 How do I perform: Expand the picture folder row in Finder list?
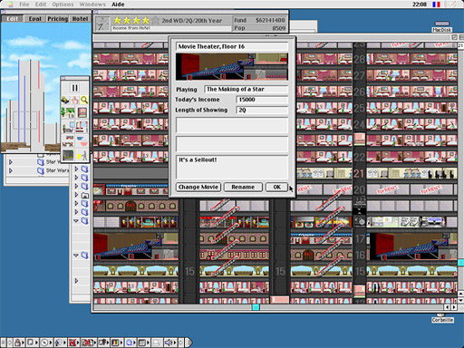click(76, 195)
